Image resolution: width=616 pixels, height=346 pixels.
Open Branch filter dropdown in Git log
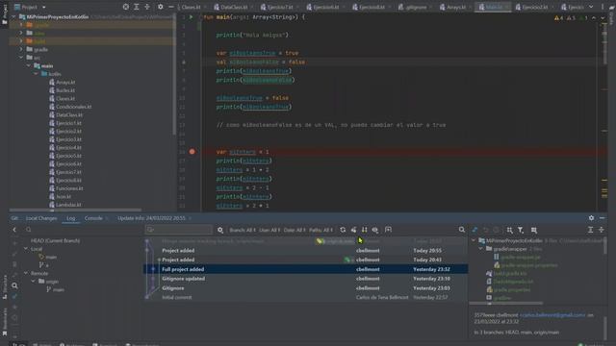(243, 230)
